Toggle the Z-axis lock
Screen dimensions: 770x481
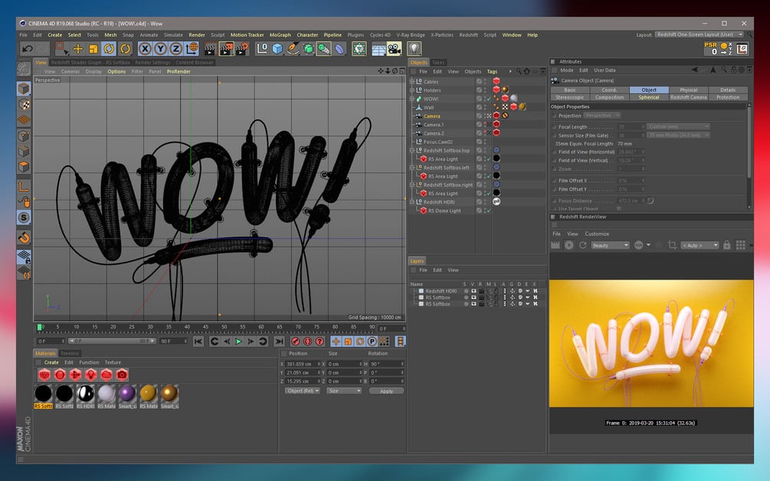tap(175, 48)
